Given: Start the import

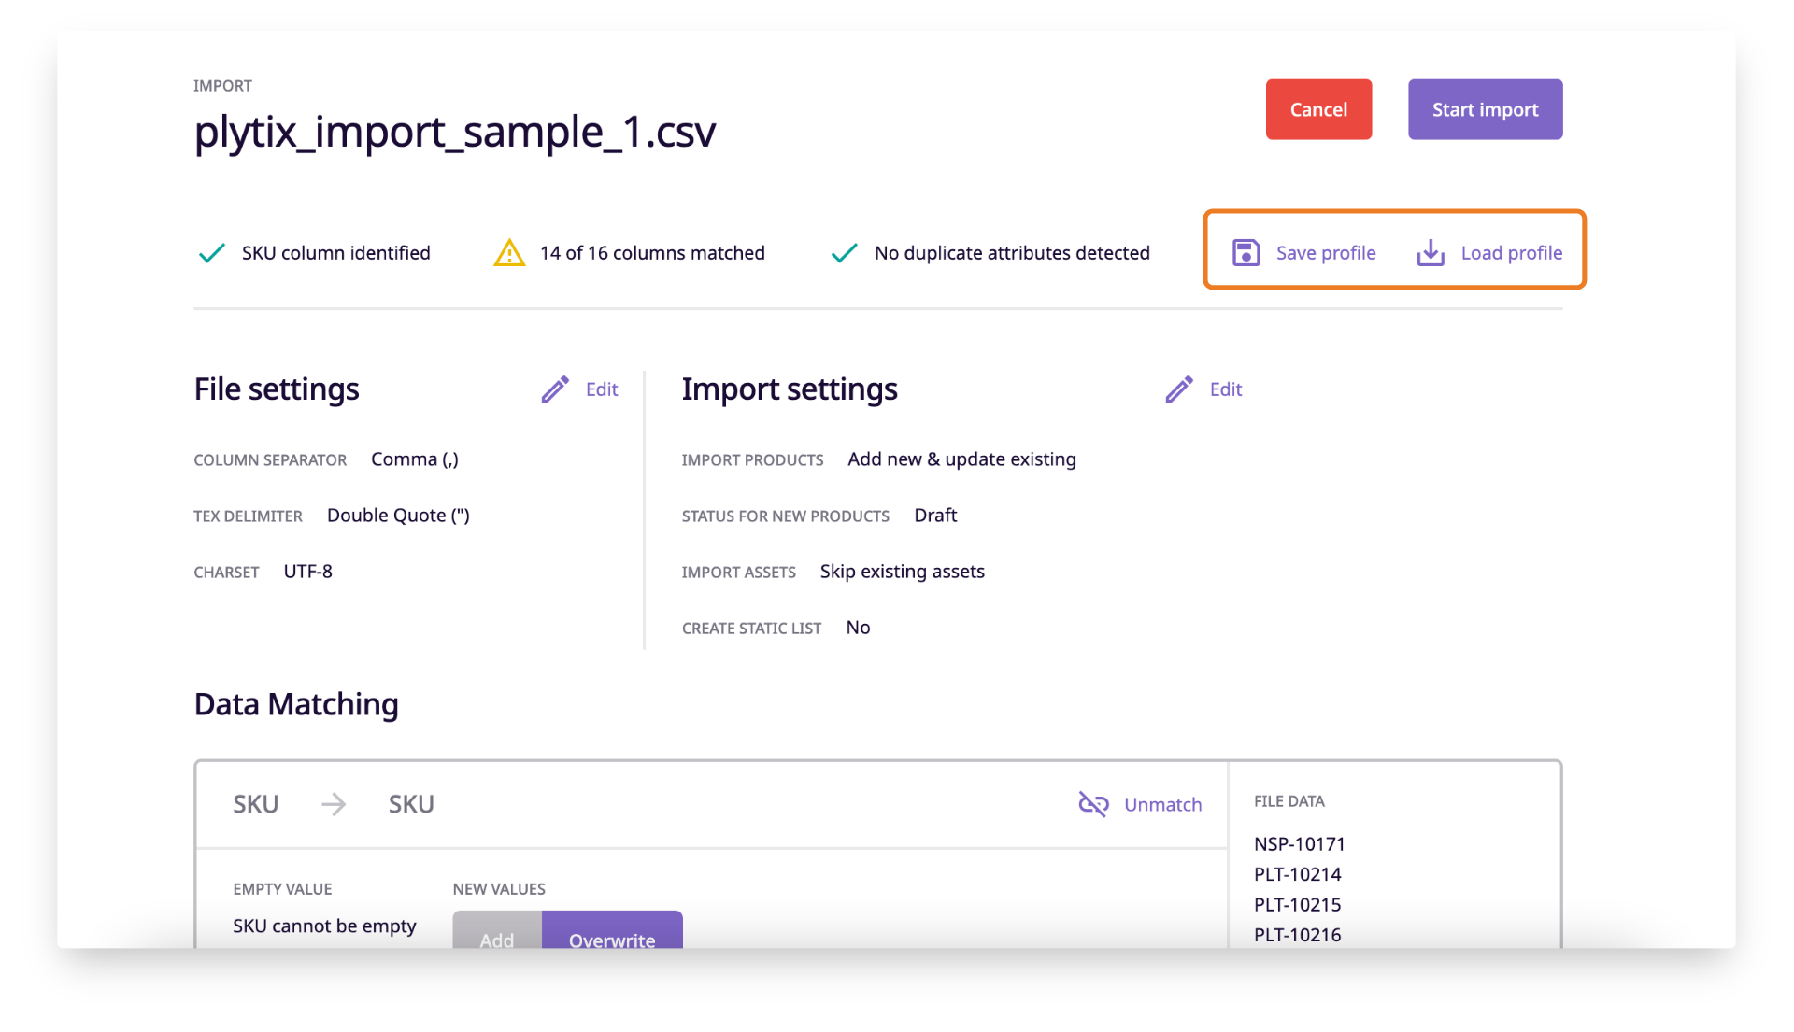Looking at the screenshot, I should click(1485, 109).
